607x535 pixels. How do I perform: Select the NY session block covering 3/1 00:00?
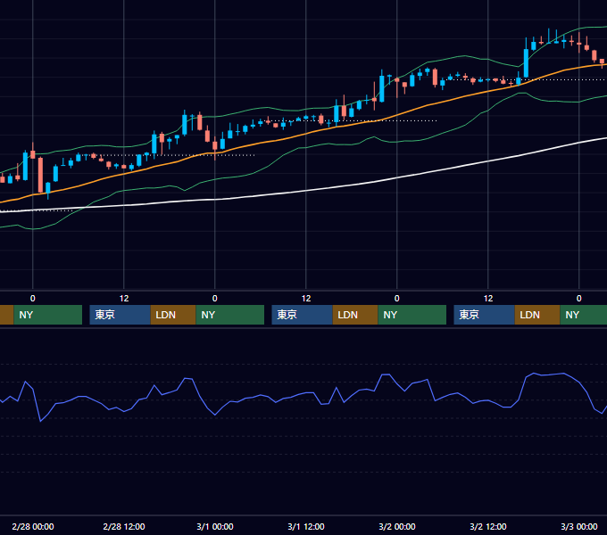[x=230, y=315]
